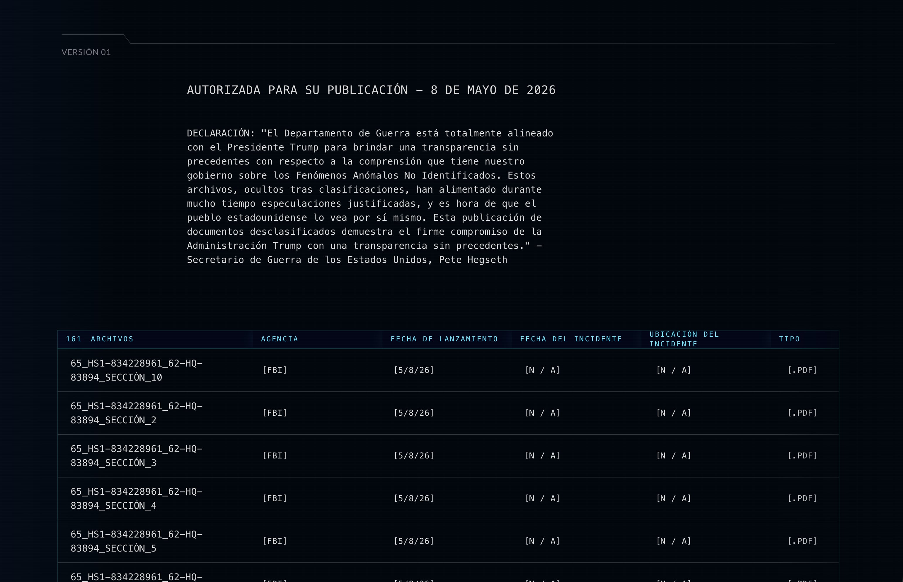The image size is (903, 582).
Task: Click release date '[5/8/26]' in SECCIÓN_10 row
Action: 414,370
